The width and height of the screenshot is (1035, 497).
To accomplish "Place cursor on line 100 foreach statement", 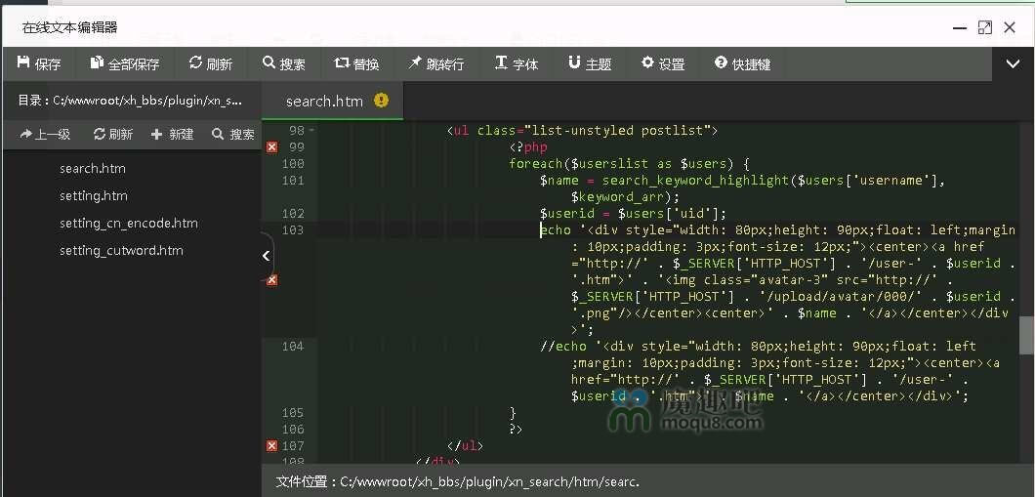I will coord(629,164).
